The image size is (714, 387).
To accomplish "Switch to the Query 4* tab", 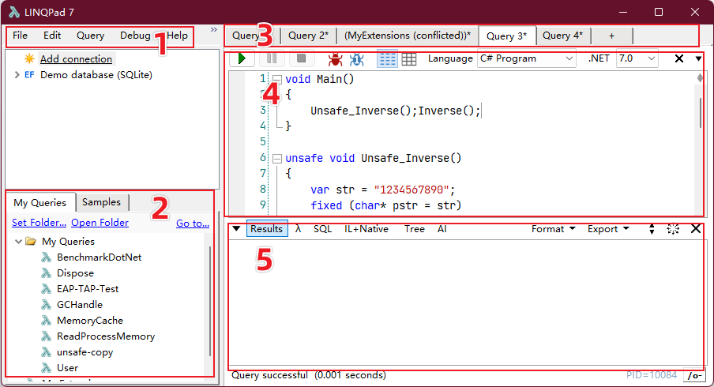I will click(563, 36).
